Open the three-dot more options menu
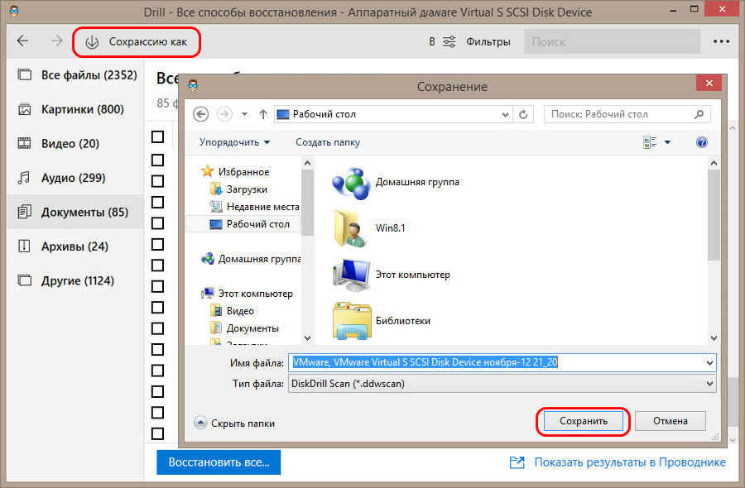The height and width of the screenshot is (488, 745). 721,42
